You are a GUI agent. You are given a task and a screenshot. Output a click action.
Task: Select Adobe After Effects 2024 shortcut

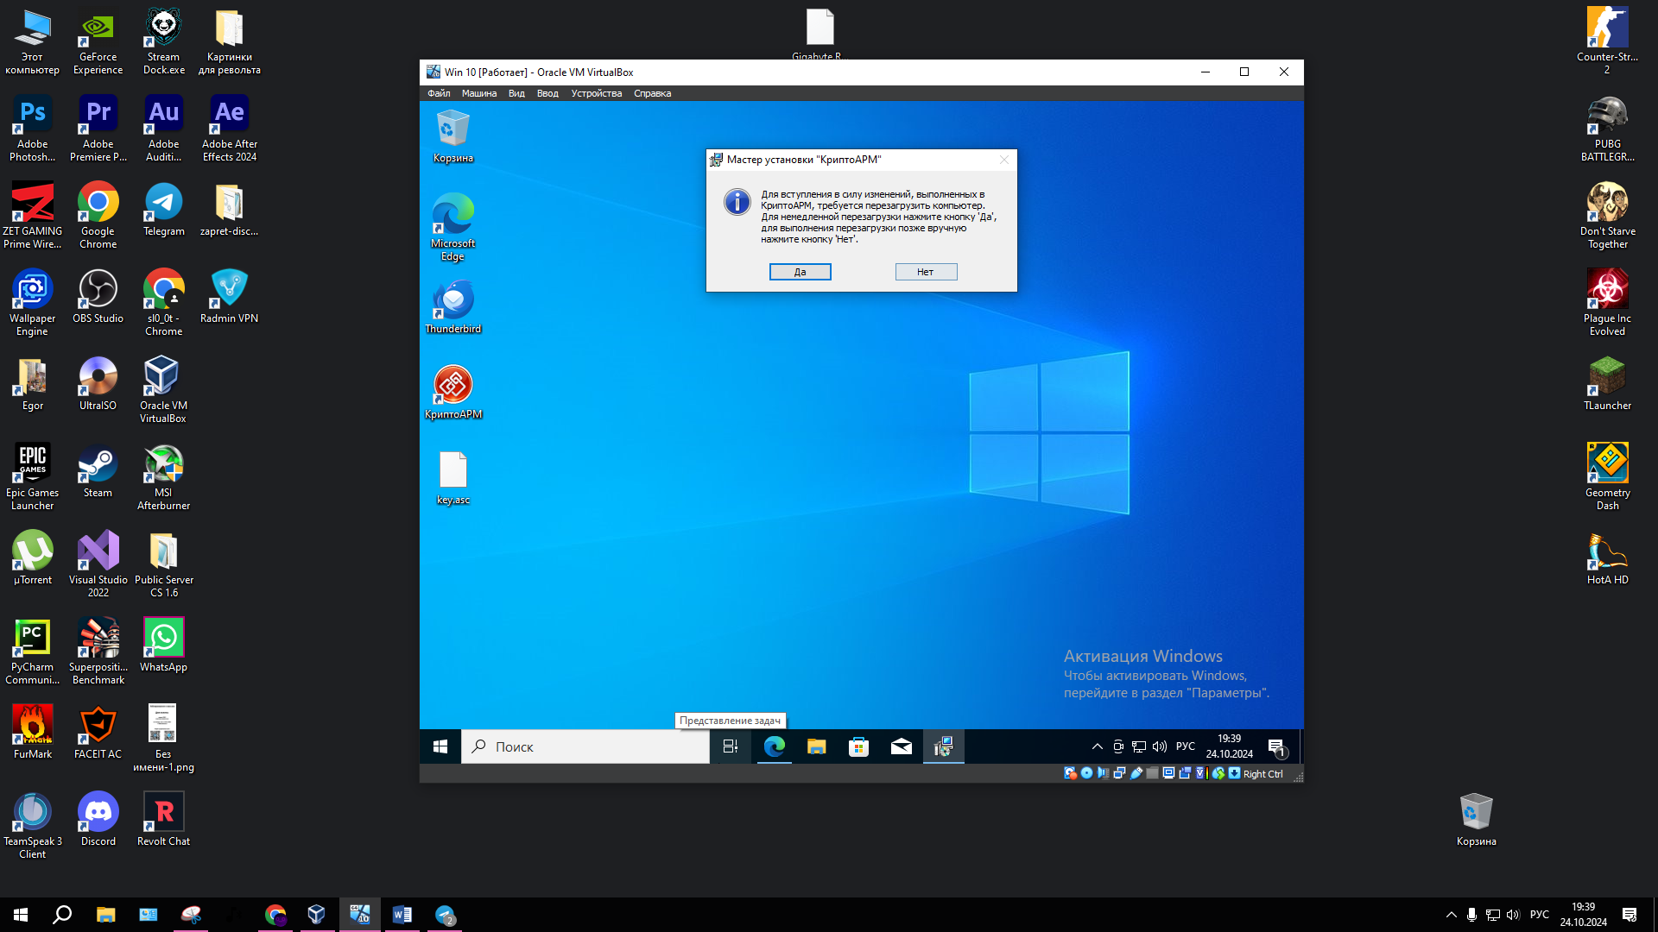point(230,129)
